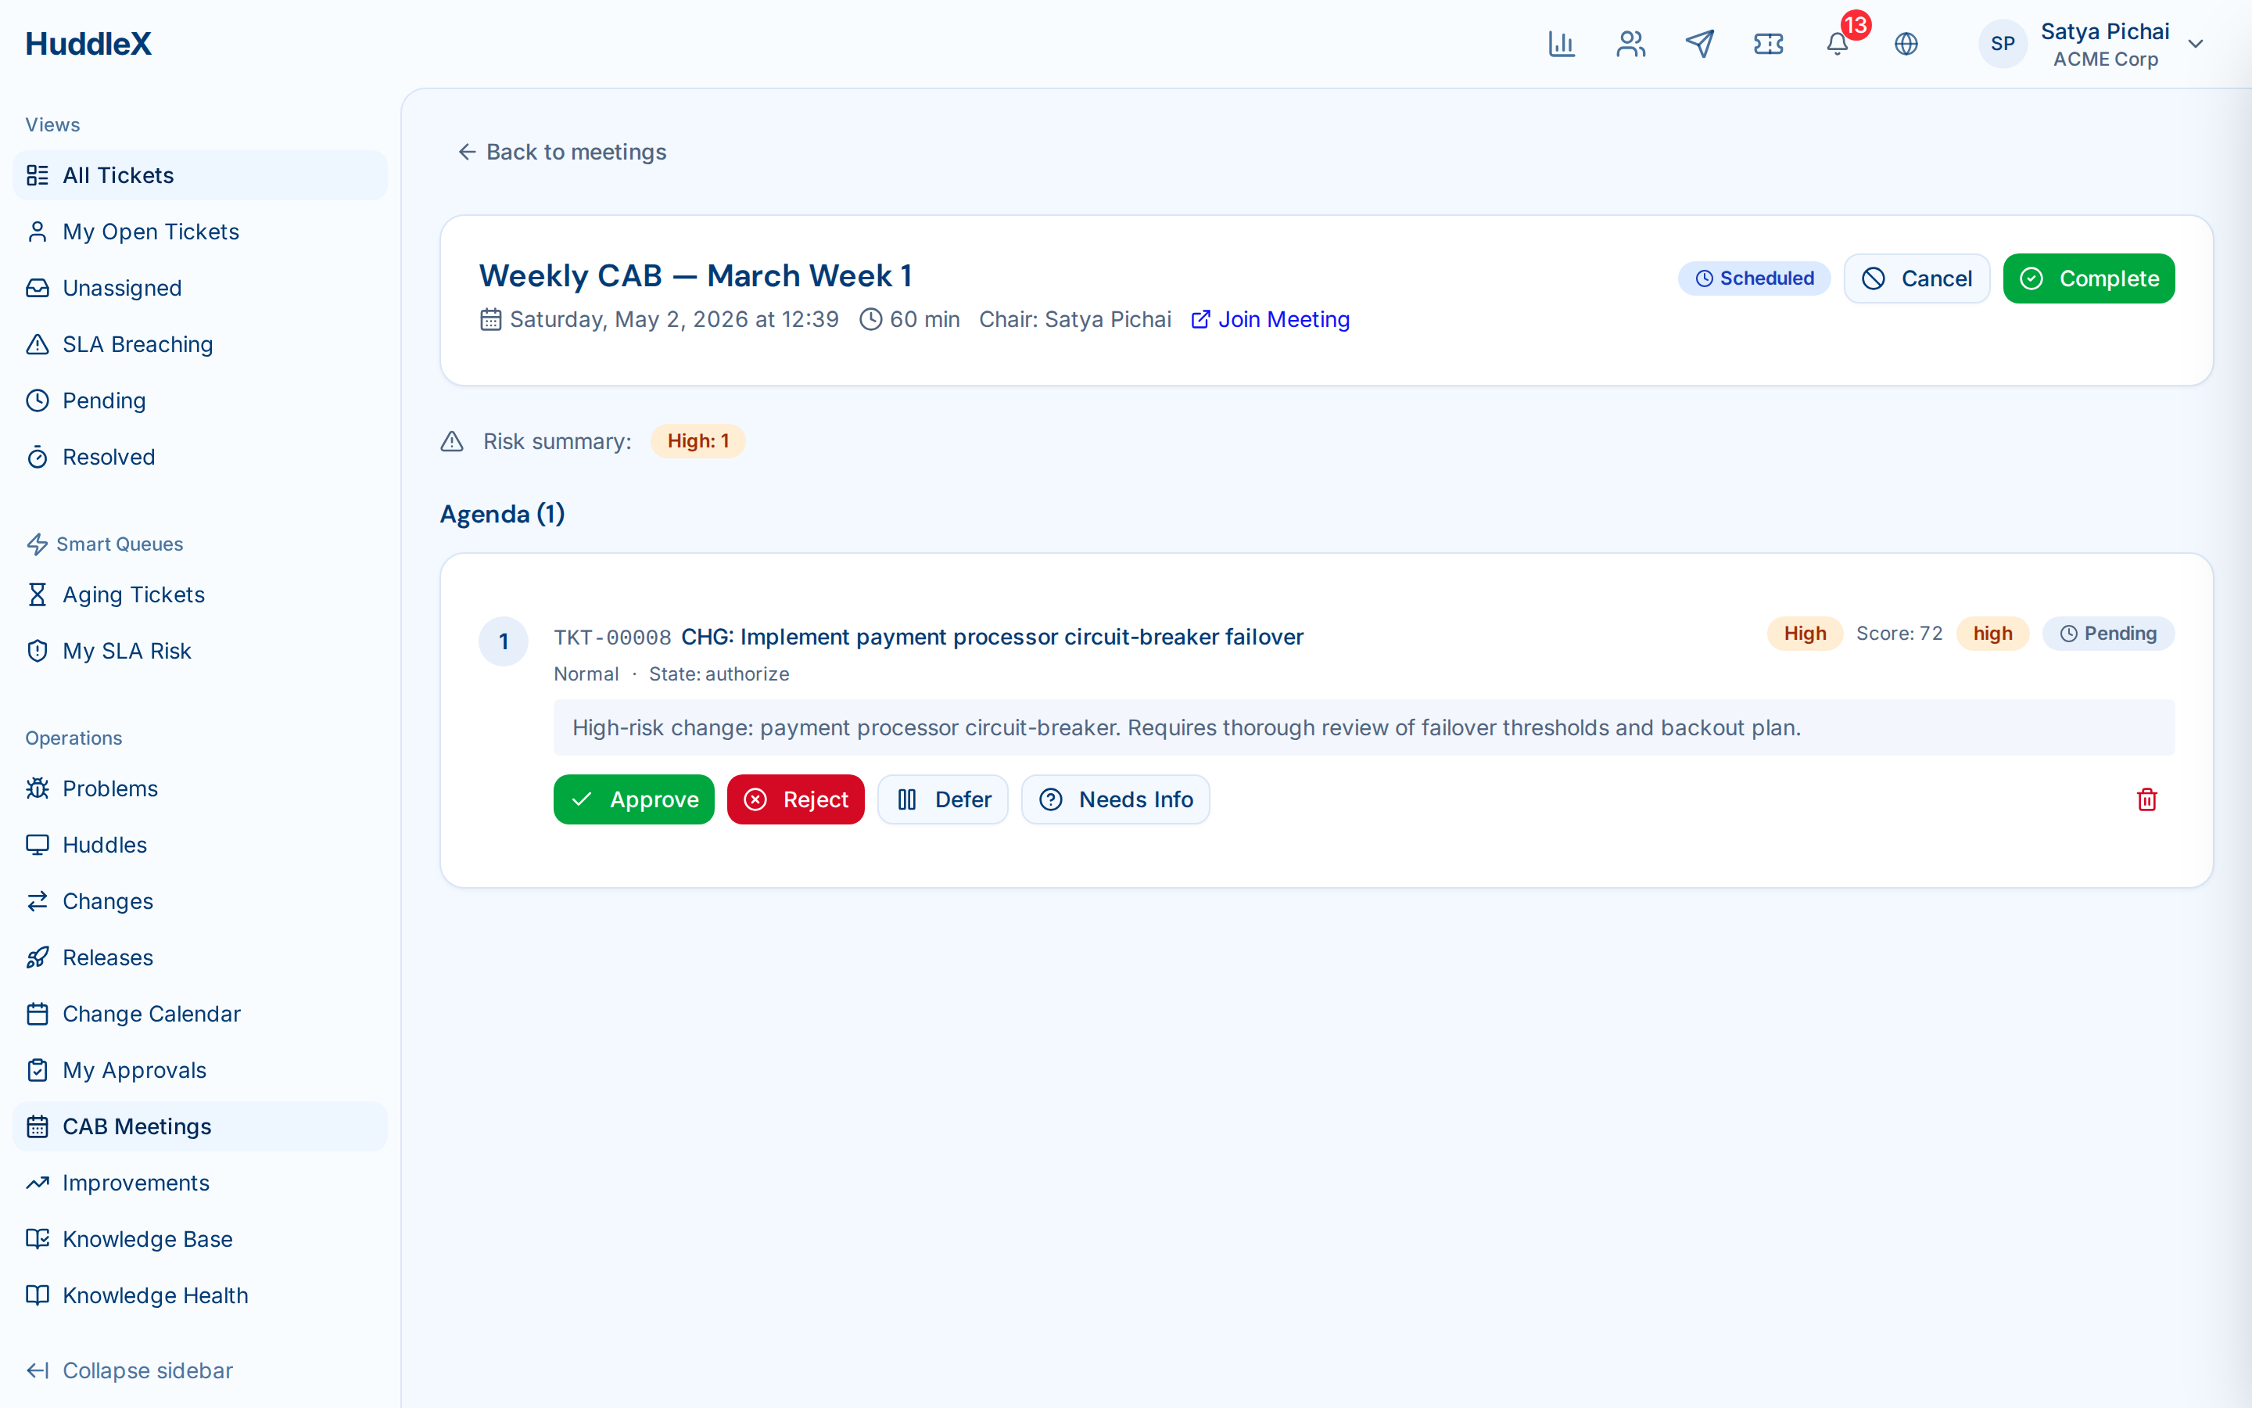Screen dimensions: 2252x1408
Task: Reject the TKT-00008 change
Action: coord(796,799)
